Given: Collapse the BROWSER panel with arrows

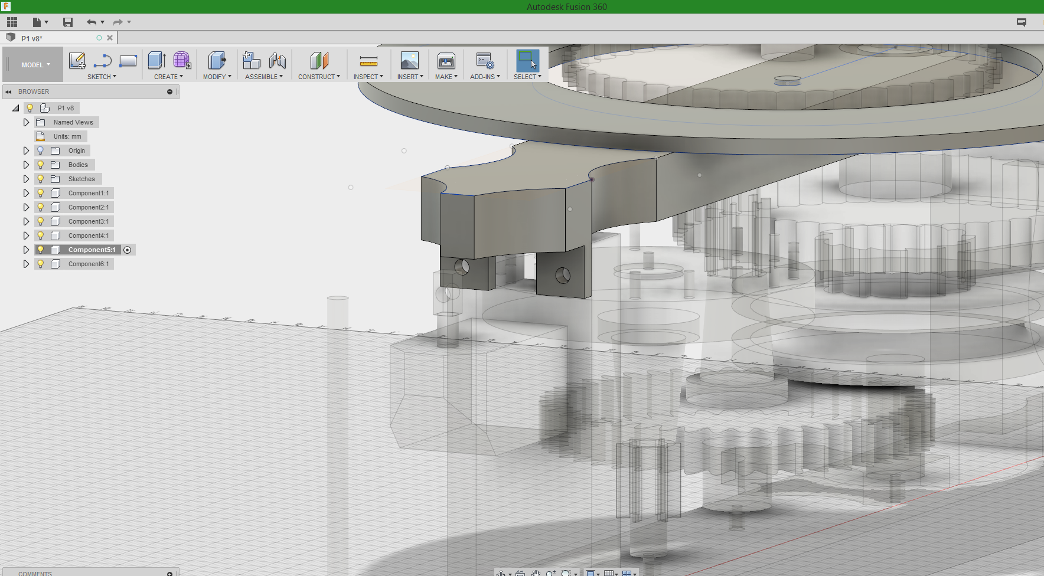Looking at the screenshot, I should 8,91.
